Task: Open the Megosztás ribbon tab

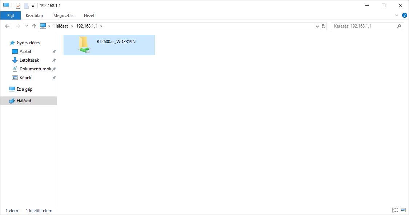Action: point(63,16)
